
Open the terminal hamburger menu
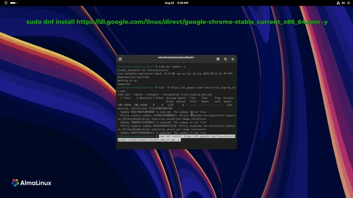225,59
